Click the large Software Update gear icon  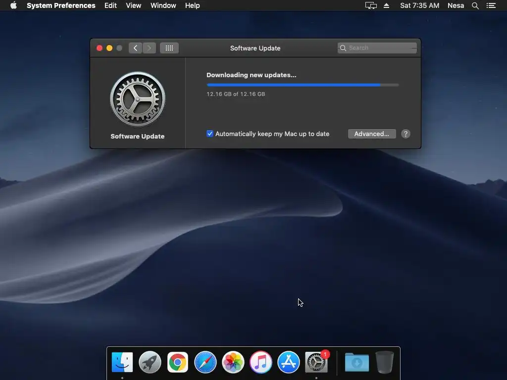pos(138,99)
